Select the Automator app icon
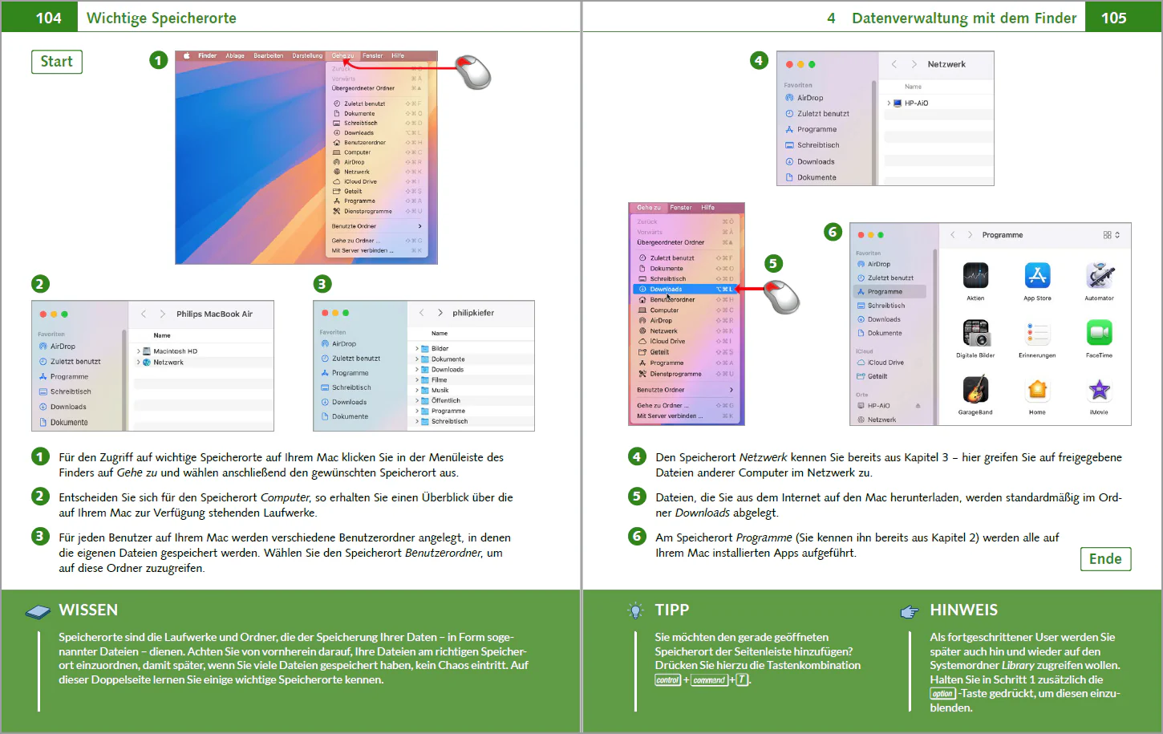The width and height of the screenshot is (1163, 734). click(x=1099, y=276)
